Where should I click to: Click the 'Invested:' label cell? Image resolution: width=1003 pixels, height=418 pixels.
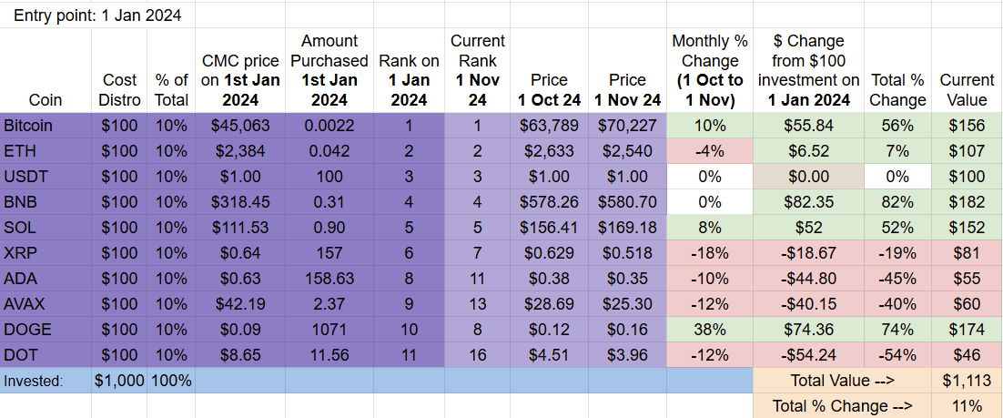(x=46, y=381)
